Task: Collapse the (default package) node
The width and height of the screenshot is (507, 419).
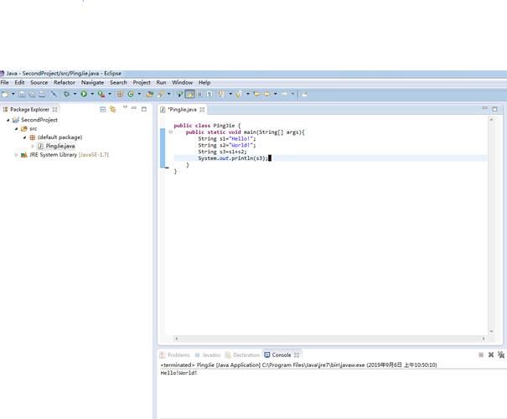Action: pos(24,137)
